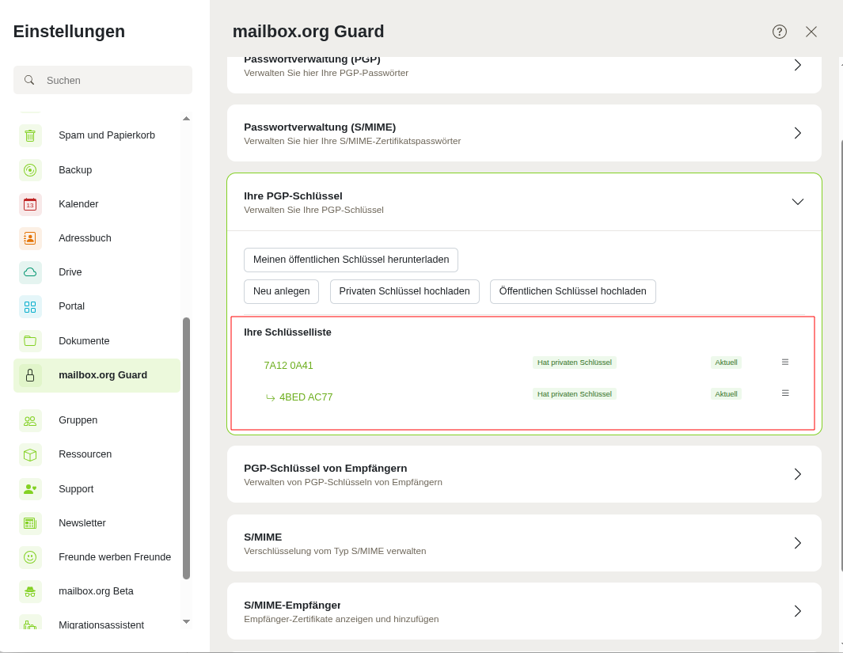Screen dimensions: 843x653
Task: Click 'Hat privaten Schlüssel' badge for 4BED AC77
Action: 574,394
